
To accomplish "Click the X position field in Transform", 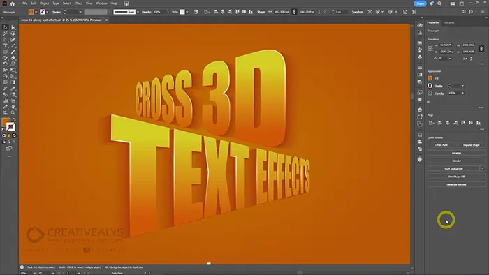I will coord(446,45).
